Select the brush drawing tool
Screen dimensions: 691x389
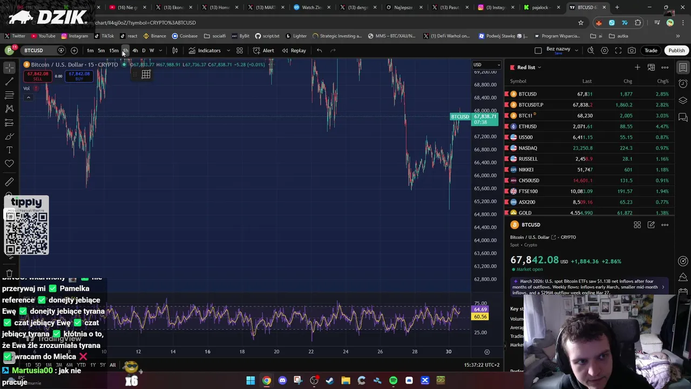coord(9,136)
